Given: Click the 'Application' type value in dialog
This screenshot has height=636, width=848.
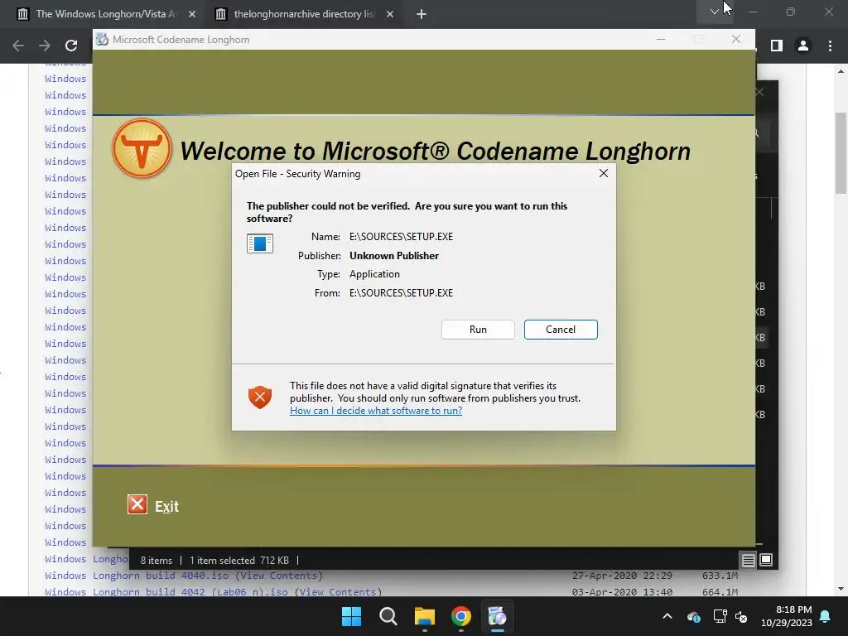Looking at the screenshot, I should point(374,273).
